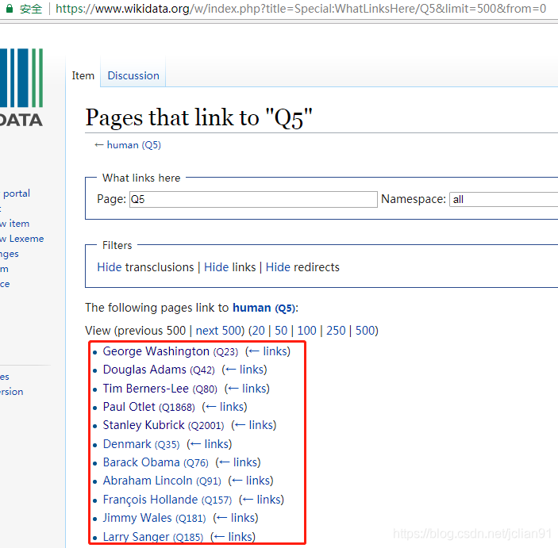This screenshot has width=558, height=548.
Task: Open the George Washington item
Action: tap(156, 351)
